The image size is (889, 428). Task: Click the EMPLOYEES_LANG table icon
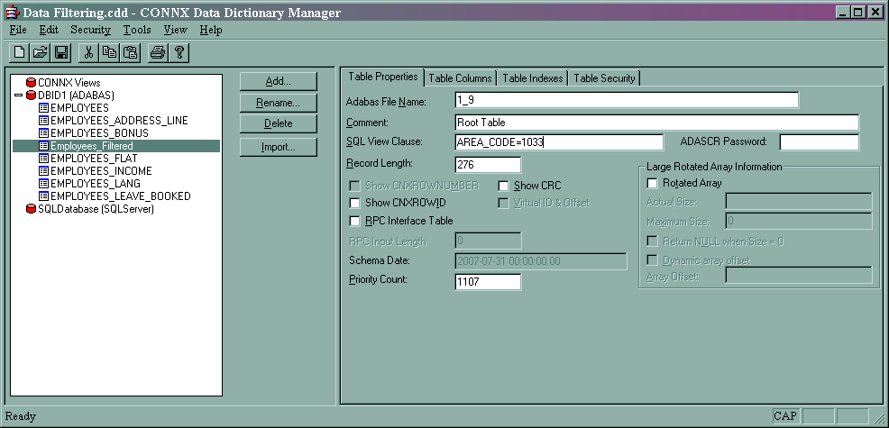43,183
